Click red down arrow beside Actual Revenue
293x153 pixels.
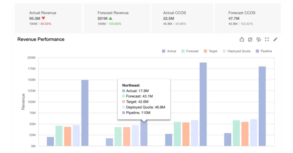(x=43, y=19)
